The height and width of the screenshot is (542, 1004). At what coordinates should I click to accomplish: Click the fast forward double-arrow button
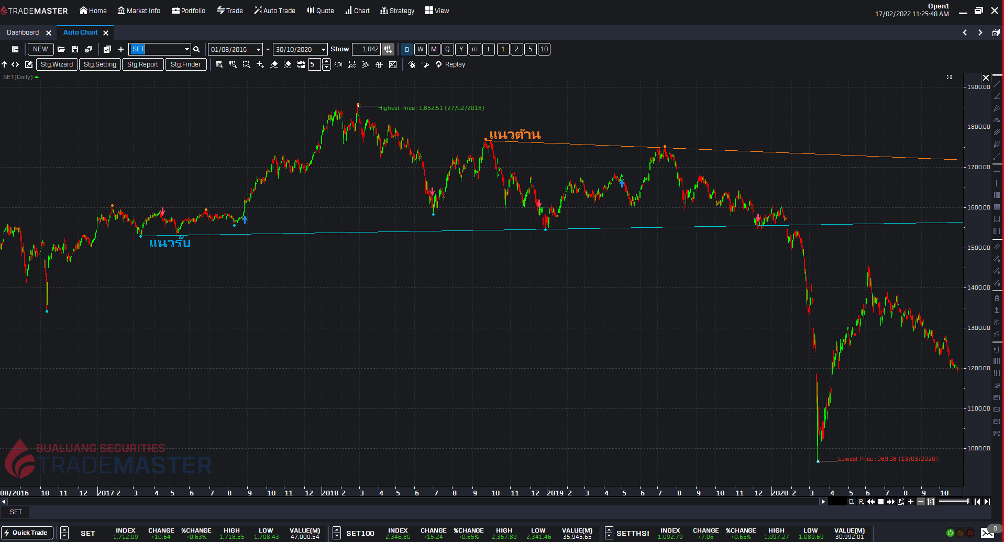(891, 502)
